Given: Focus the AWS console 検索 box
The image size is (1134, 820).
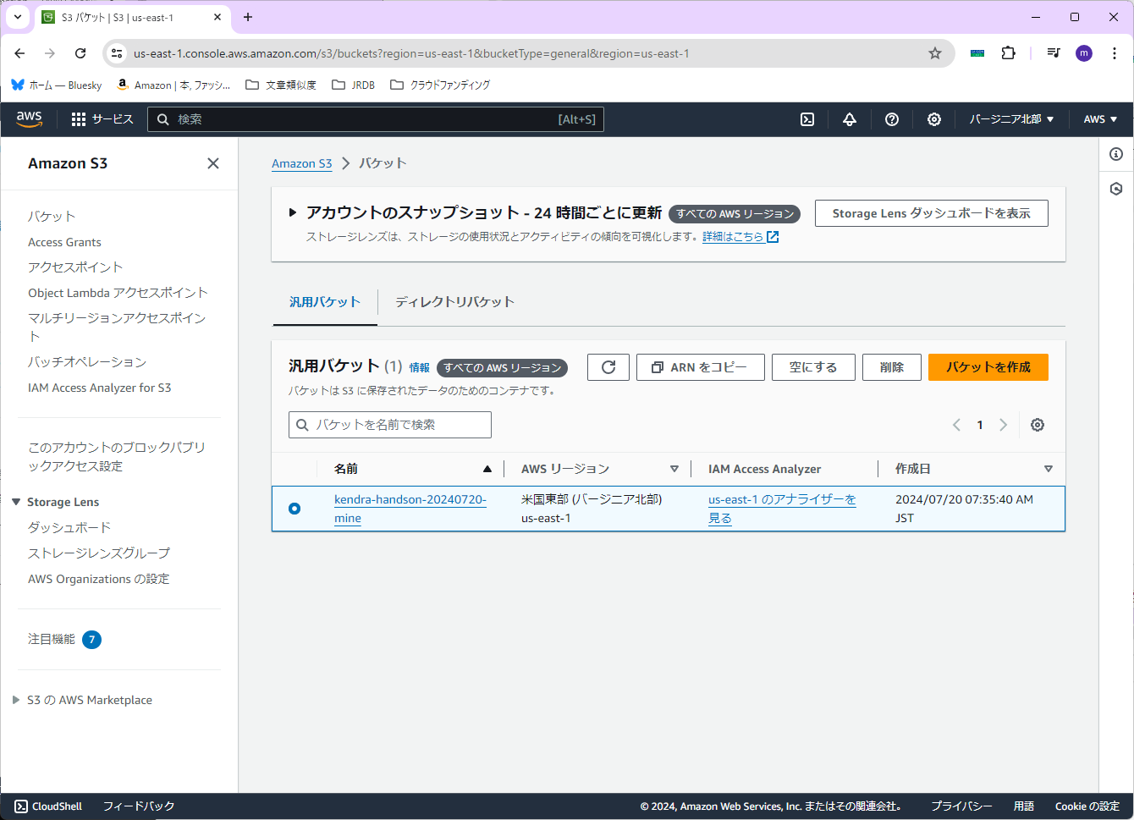Looking at the screenshot, I should pyautogui.click(x=376, y=119).
